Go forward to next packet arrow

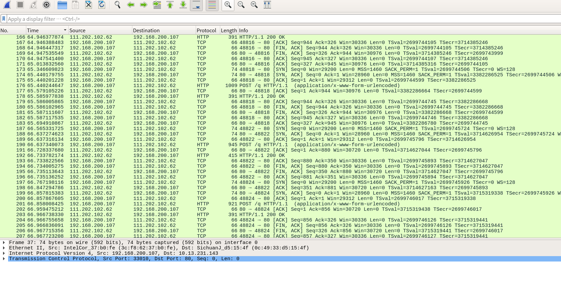[144, 5]
